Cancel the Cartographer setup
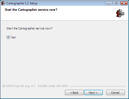 [115, 93]
